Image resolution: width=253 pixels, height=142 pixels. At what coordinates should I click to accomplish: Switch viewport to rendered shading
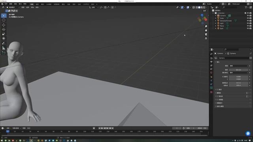coord(204,7)
